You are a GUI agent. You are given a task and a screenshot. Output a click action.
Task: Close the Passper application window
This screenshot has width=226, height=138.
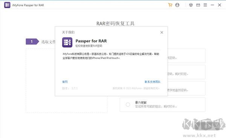coord(220,5)
